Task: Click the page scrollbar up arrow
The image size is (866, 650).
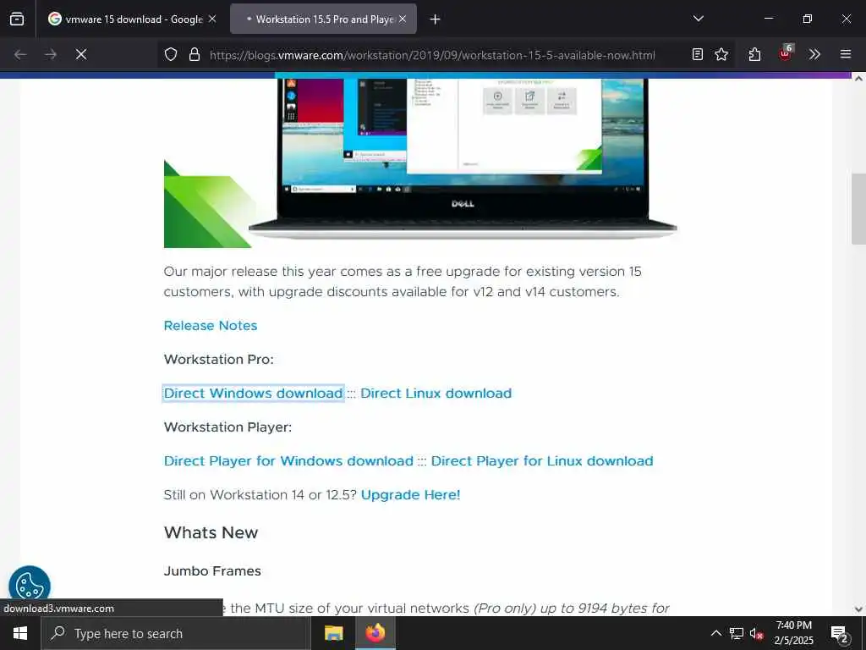Action: [858, 79]
